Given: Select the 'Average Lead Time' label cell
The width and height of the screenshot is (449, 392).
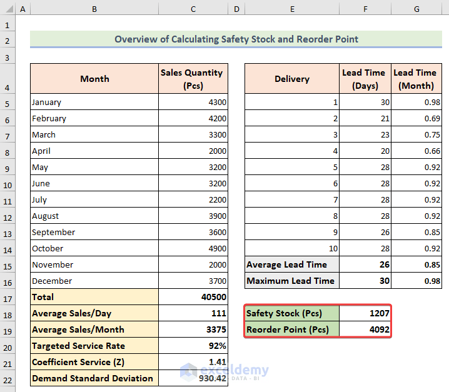Looking at the screenshot, I should tap(292, 264).
